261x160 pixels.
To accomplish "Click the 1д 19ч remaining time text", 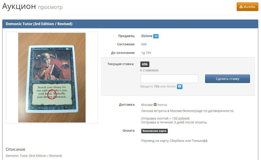I will coord(146,53).
